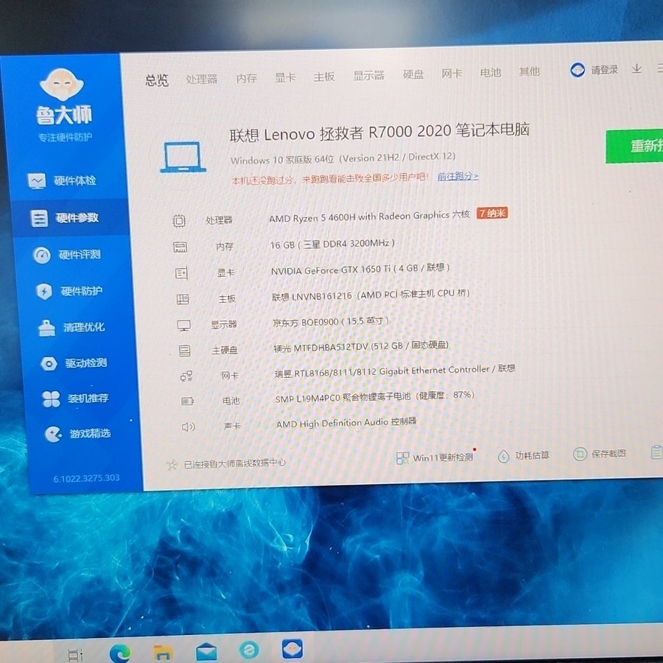
Task: Click the download arrow icon in header
Action: tap(636, 69)
